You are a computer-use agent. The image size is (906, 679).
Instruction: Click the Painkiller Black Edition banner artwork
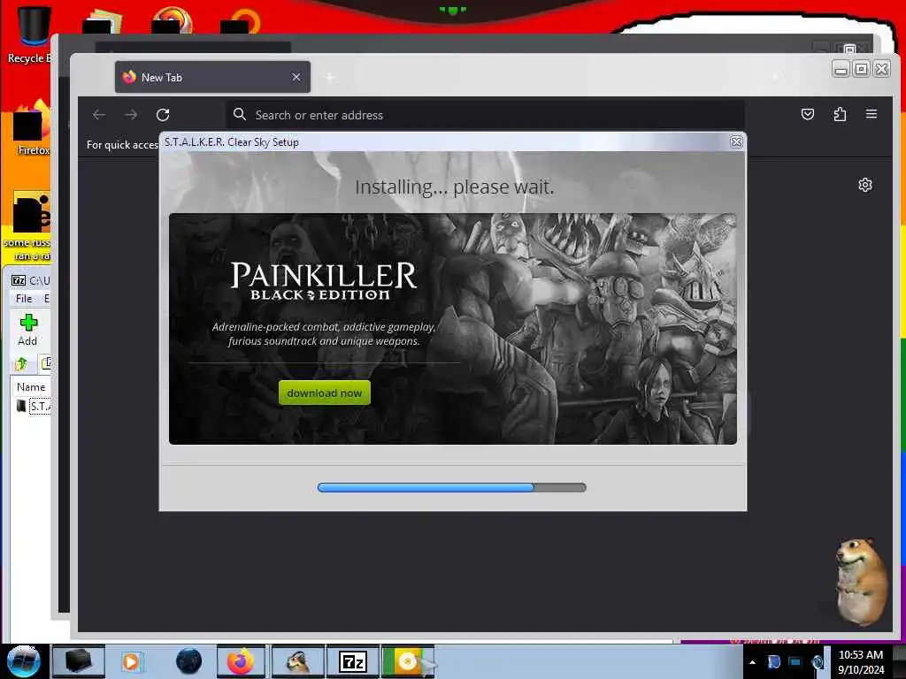452,329
